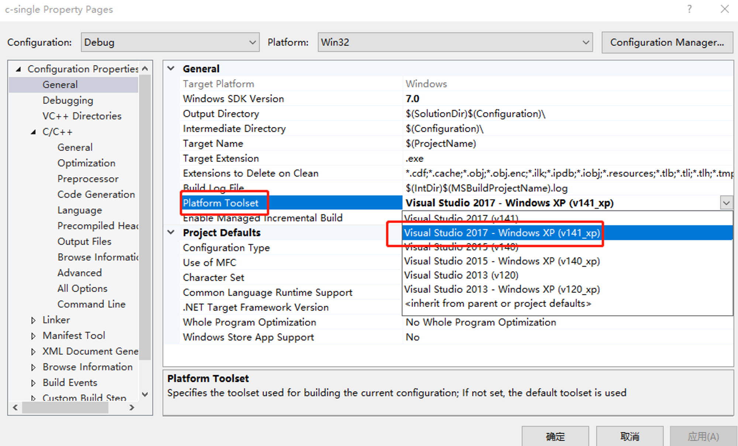
Task: Select Visual Studio 2017 (v141) toolset
Action: pyautogui.click(x=567, y=218)
